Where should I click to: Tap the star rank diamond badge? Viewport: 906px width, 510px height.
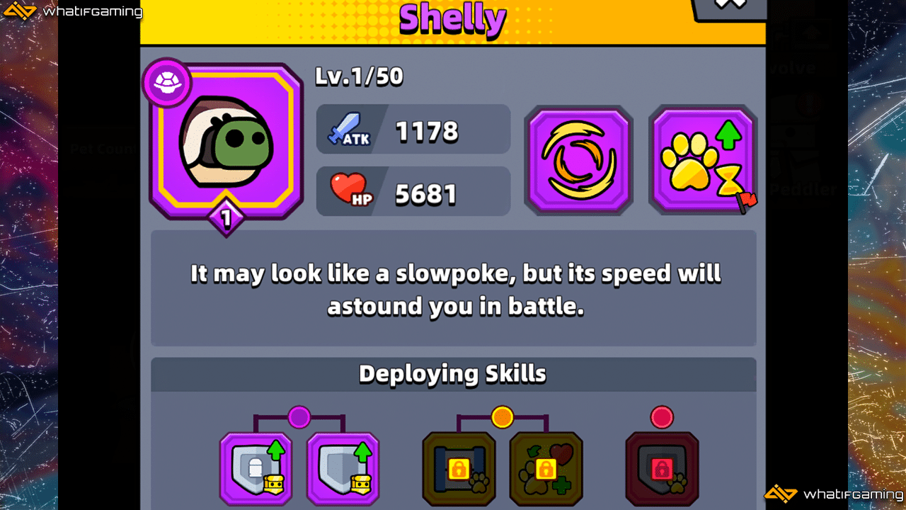coord(226,218)
